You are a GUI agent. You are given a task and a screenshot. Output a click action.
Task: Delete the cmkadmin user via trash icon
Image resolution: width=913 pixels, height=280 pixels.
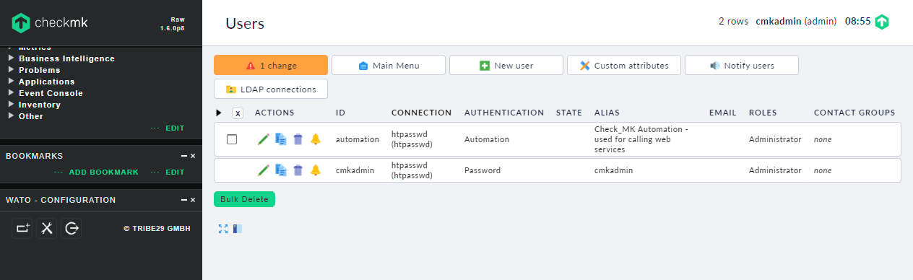point(298,170)
